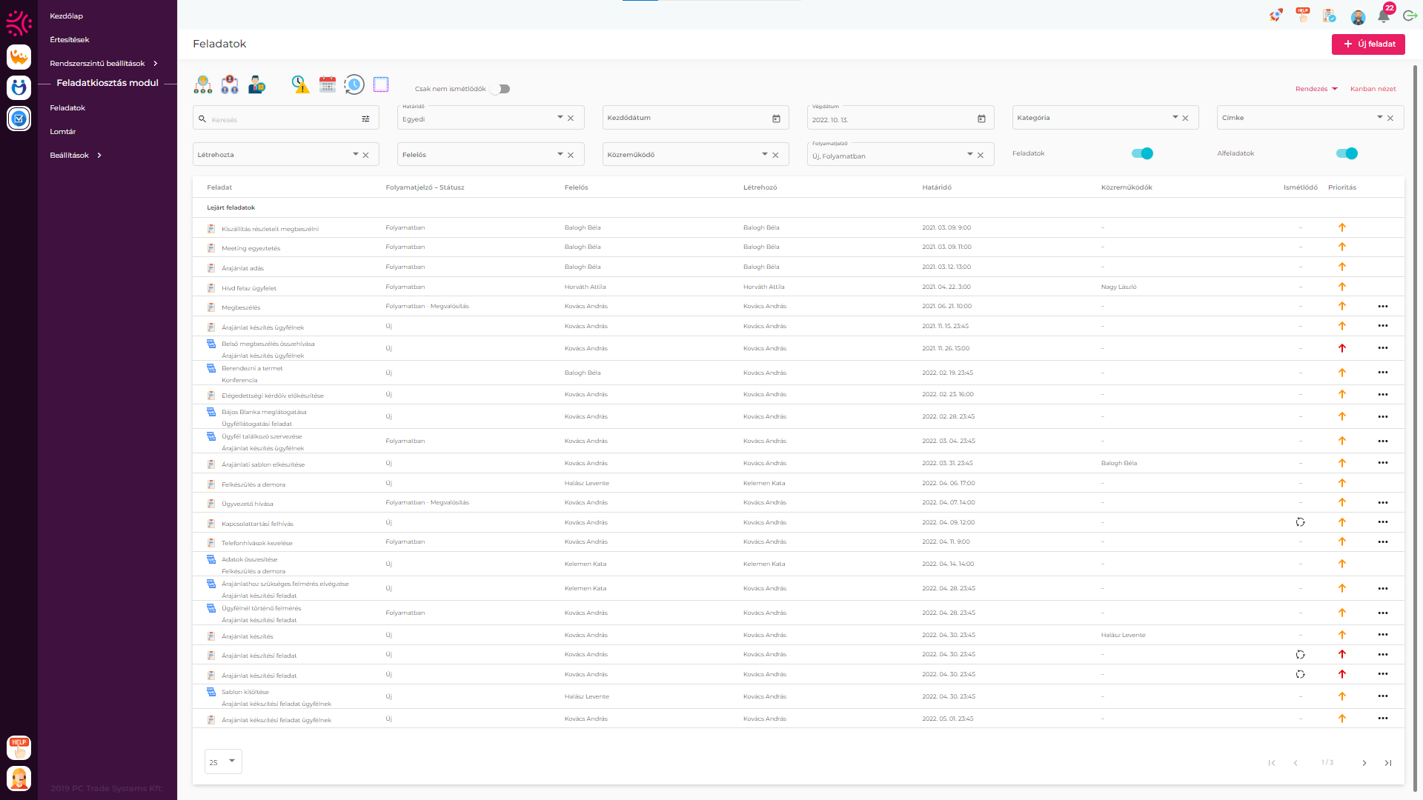Open notifications bell with 22 badge

click(x=1383, y=16)
